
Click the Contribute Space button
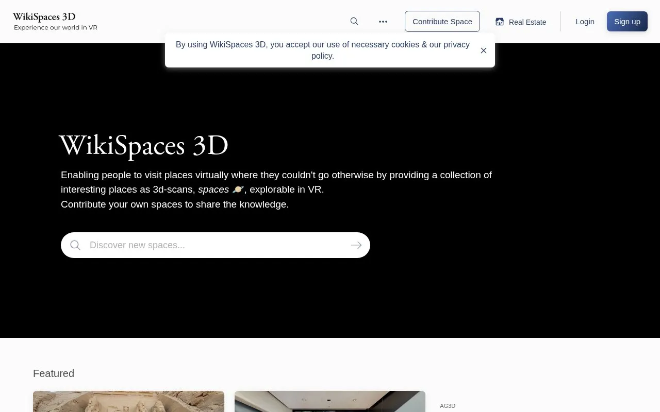442,21
